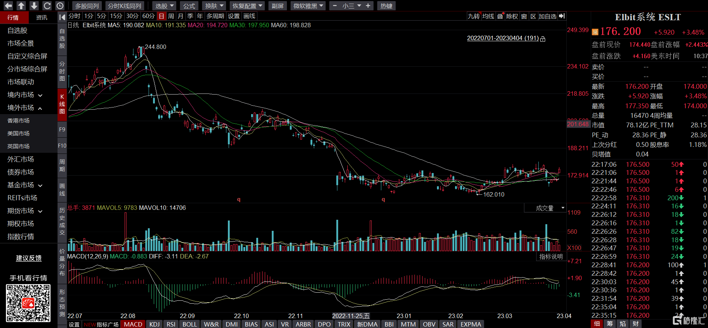Open the 选股 dropdown menu
The height and width of the screenshot is (328, 708).
tap(164, 6)
